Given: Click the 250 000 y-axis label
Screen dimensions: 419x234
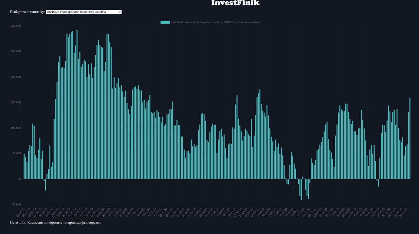Looking at the screenshot, I should click(16, 51).
